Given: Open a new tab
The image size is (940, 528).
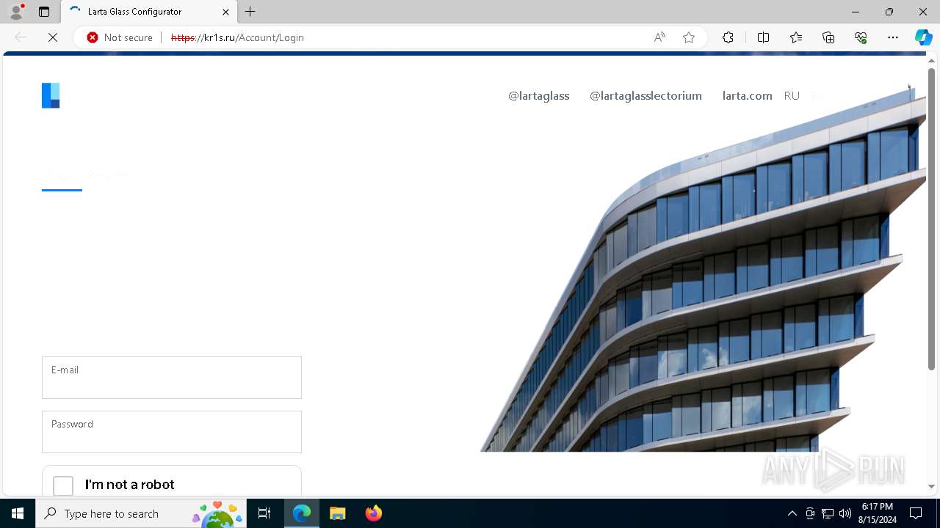Looking at the screenshot, I should [250, 12].
